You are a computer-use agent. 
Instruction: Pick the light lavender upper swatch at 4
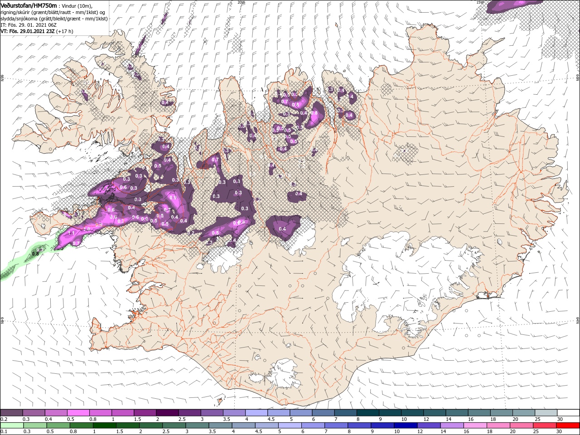click(256, 412)
